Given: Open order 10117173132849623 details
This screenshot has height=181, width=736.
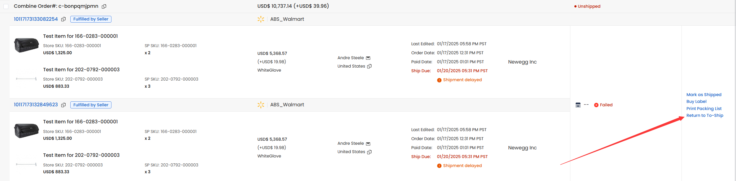Looking at the screenshot, I should tap(36, 105).
